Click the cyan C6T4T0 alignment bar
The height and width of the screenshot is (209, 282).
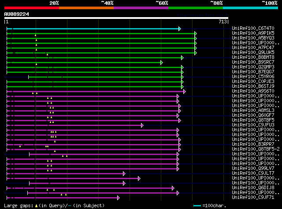point(93,29)
